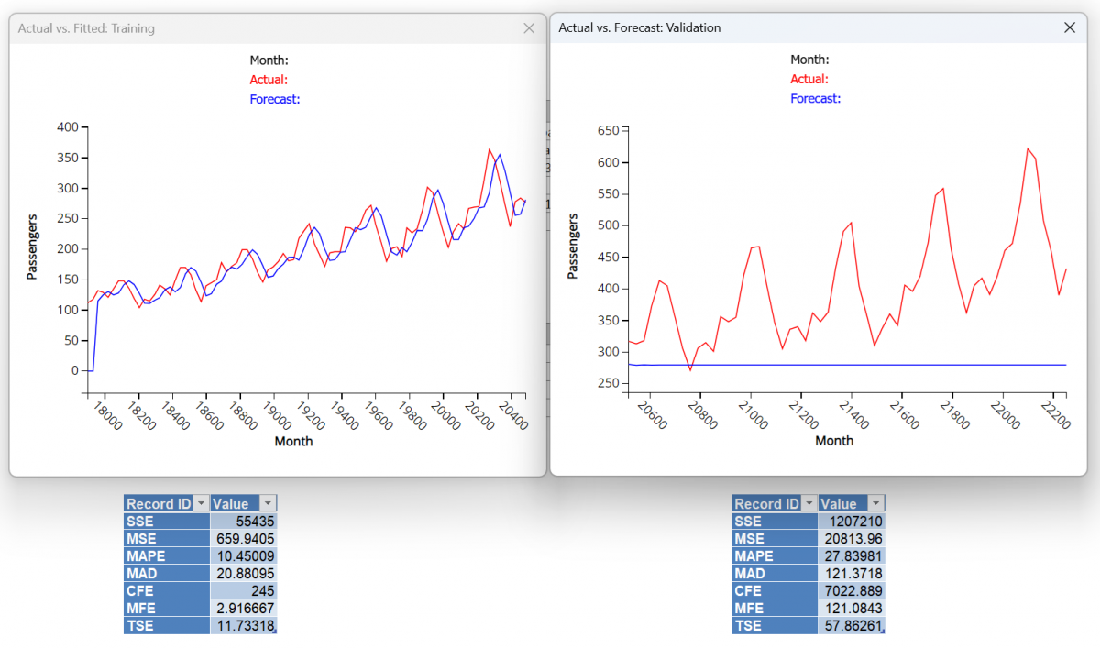Select validation SSE value 1207210
Viewport: 1100px width, 648px height.
coord(851,521)
